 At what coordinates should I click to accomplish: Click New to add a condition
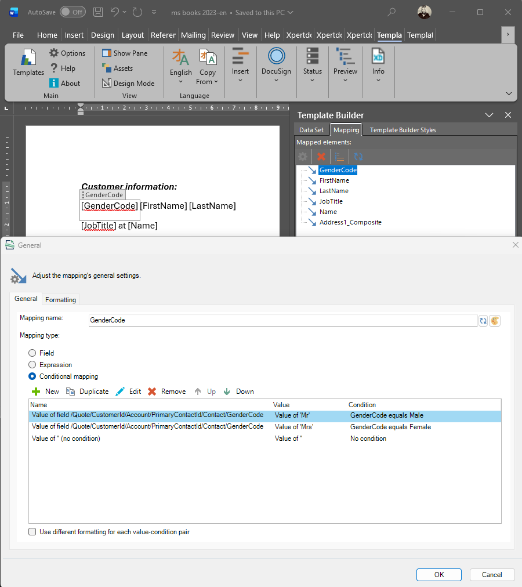[x=45, y=392]
